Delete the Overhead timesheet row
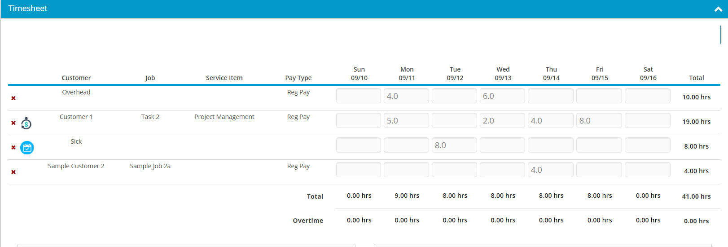This screenshot has width=728, height=247. click(x=13, y=98)
